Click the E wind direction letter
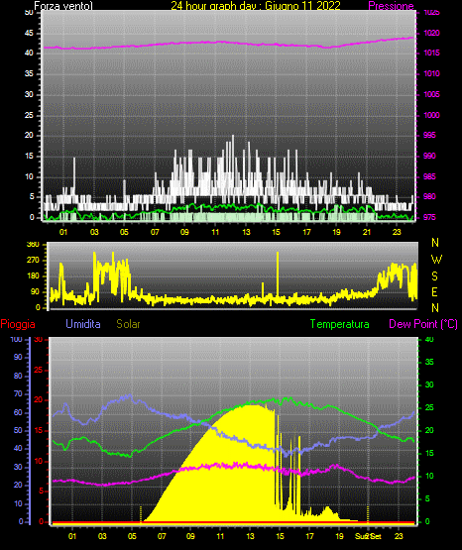 tap(434, 291)
